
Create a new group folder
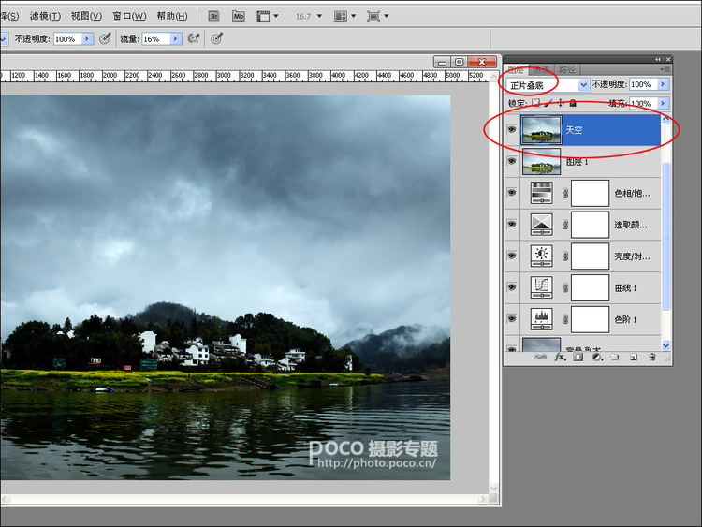[615, 357]
